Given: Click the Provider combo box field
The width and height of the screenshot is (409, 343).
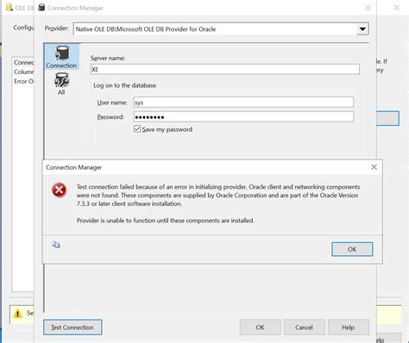Looking at the screenshot, I should (221, 29).
